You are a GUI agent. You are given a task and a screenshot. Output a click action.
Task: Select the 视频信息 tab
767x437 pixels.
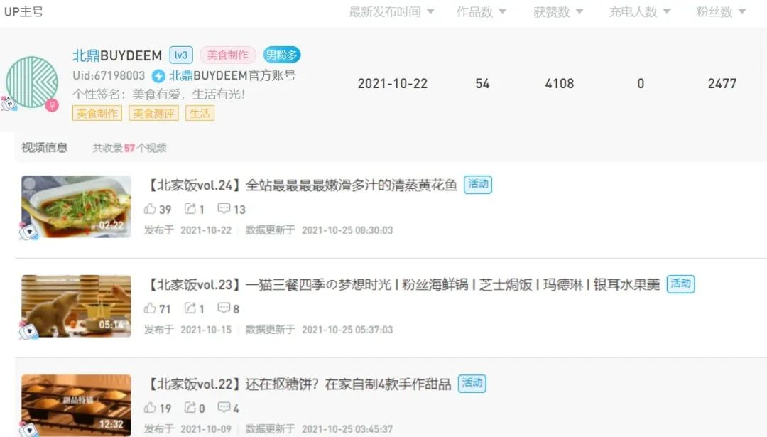tap(45, 148)
